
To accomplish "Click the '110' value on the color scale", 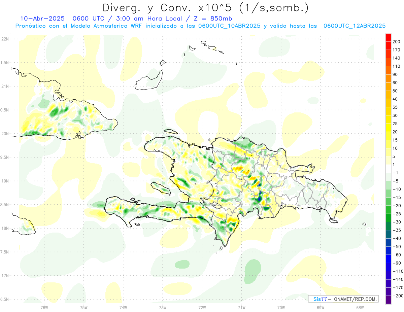I will pos(397,66).
